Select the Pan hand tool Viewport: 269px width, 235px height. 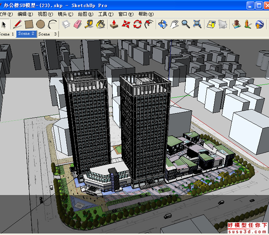174,24
